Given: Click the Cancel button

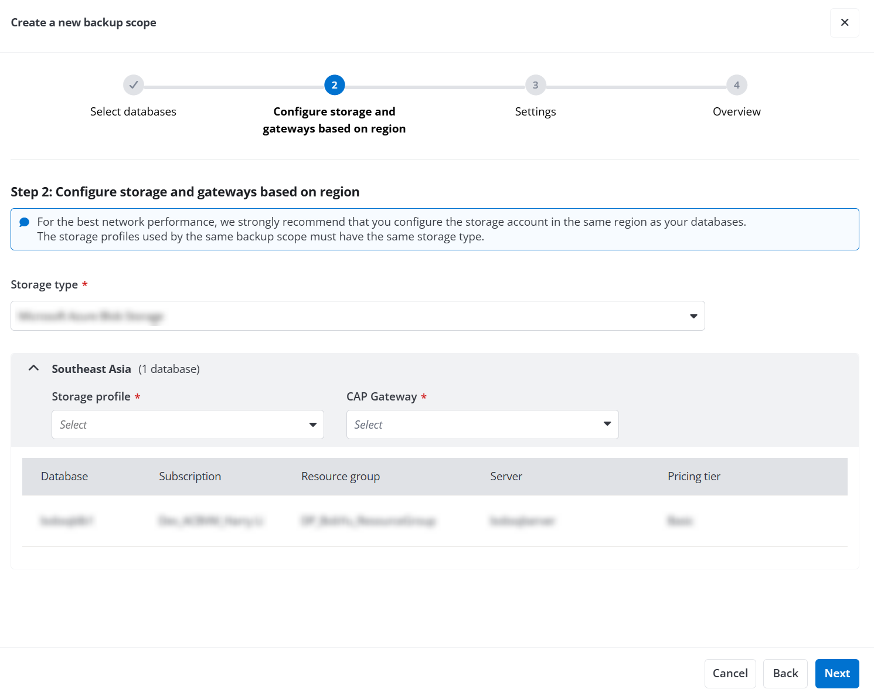Looking at the screenshot, I should (x=730, y=673).
